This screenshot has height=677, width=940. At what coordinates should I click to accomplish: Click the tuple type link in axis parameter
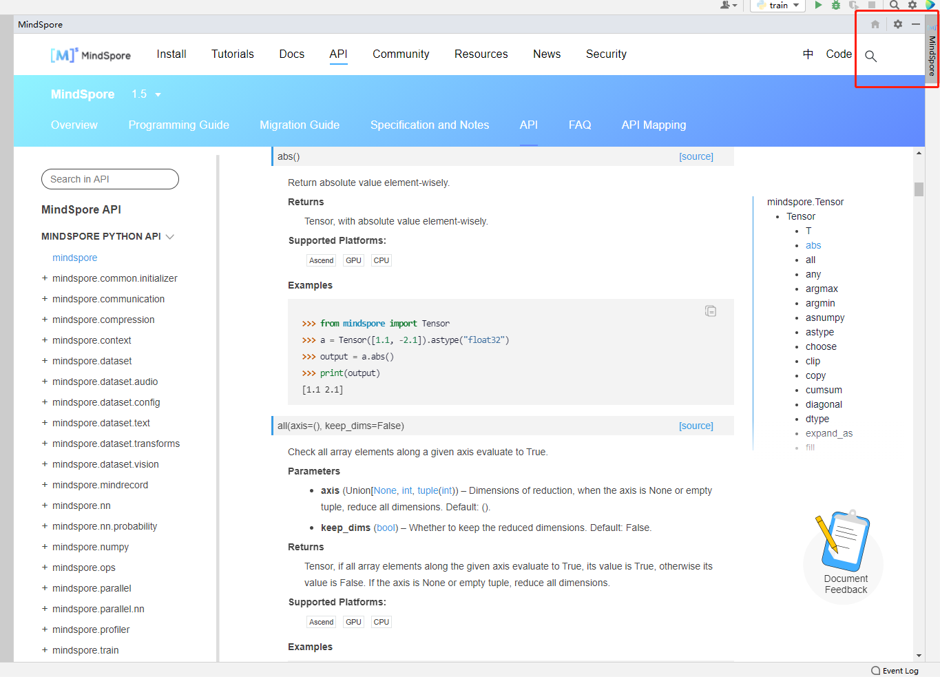[428, 490]
